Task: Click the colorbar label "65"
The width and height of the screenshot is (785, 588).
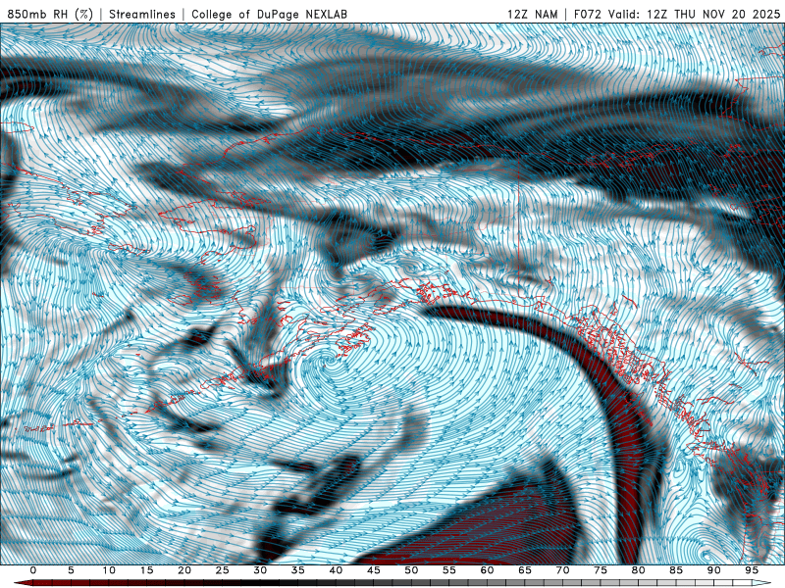Action: tap(525, 570)
